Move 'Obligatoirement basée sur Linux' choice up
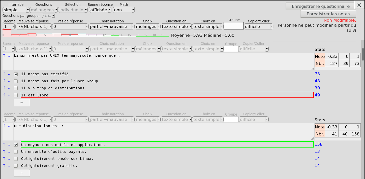365x179 pixels. click(4, 159)
